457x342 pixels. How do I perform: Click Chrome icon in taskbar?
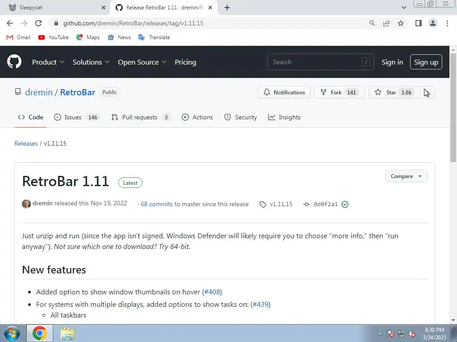tap(40, 333)
